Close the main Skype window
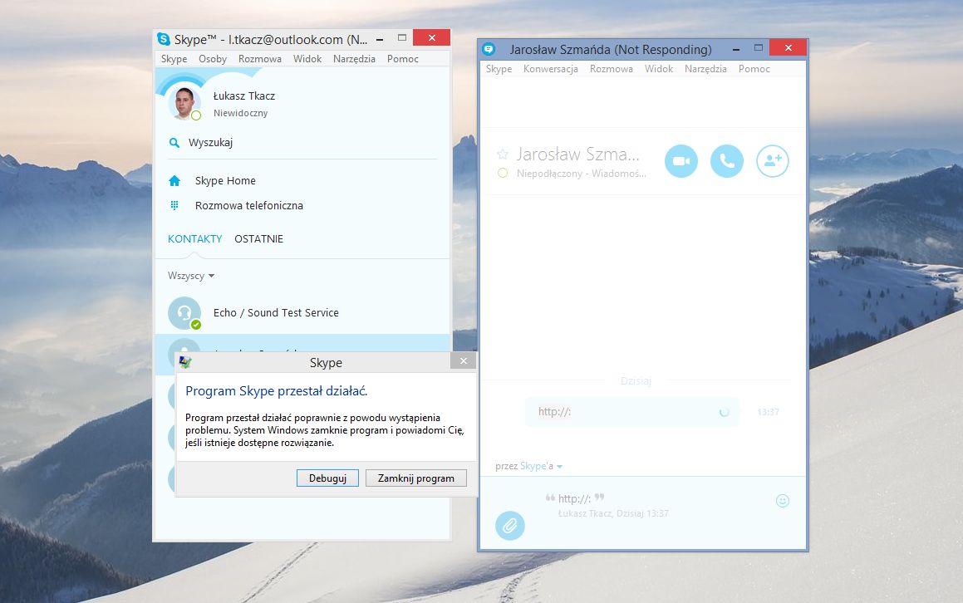This screenshot has width=963, height=603. (x=432, y=37)
